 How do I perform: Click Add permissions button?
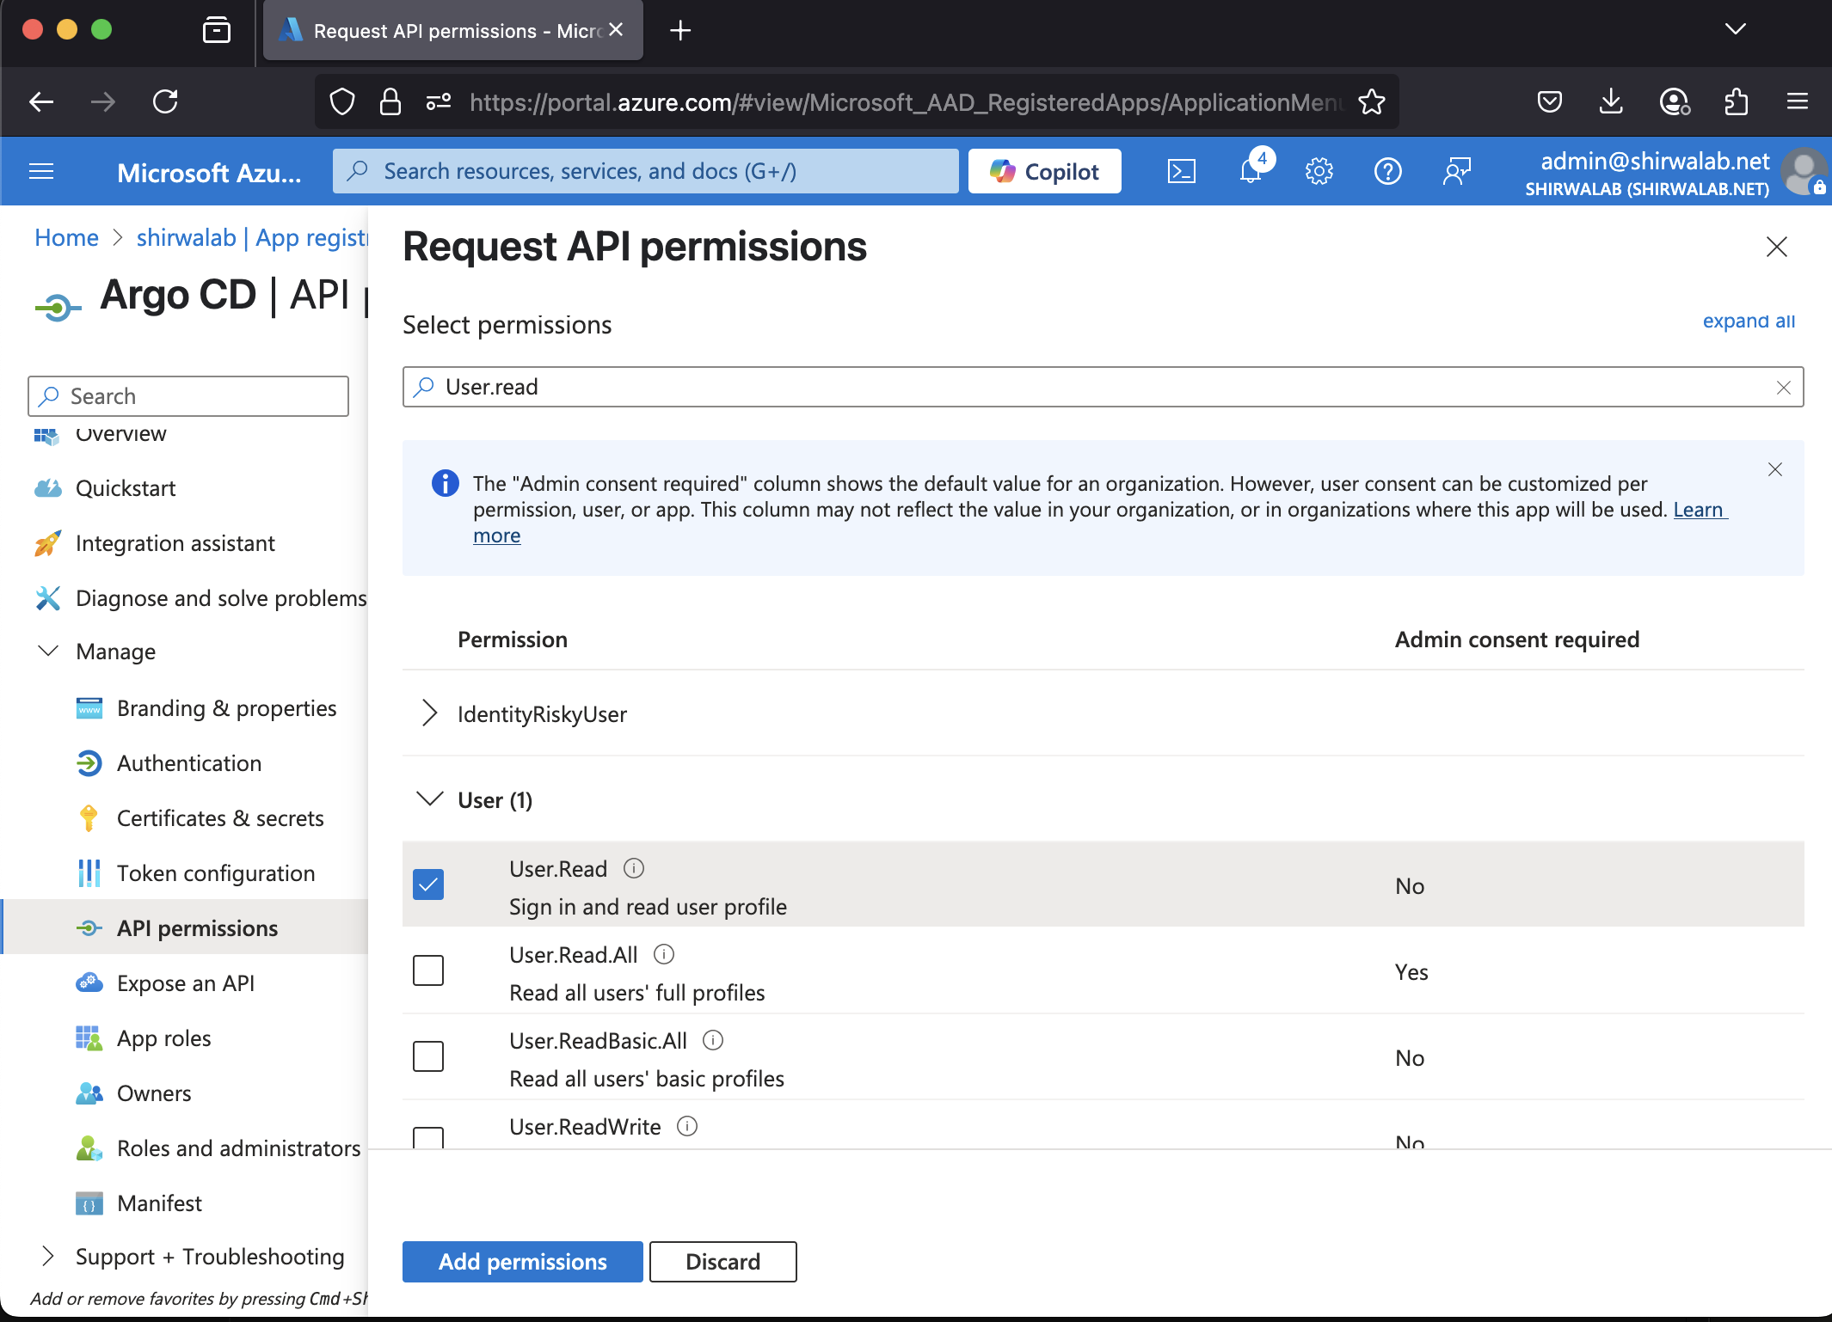click(x=523, y=1262)
